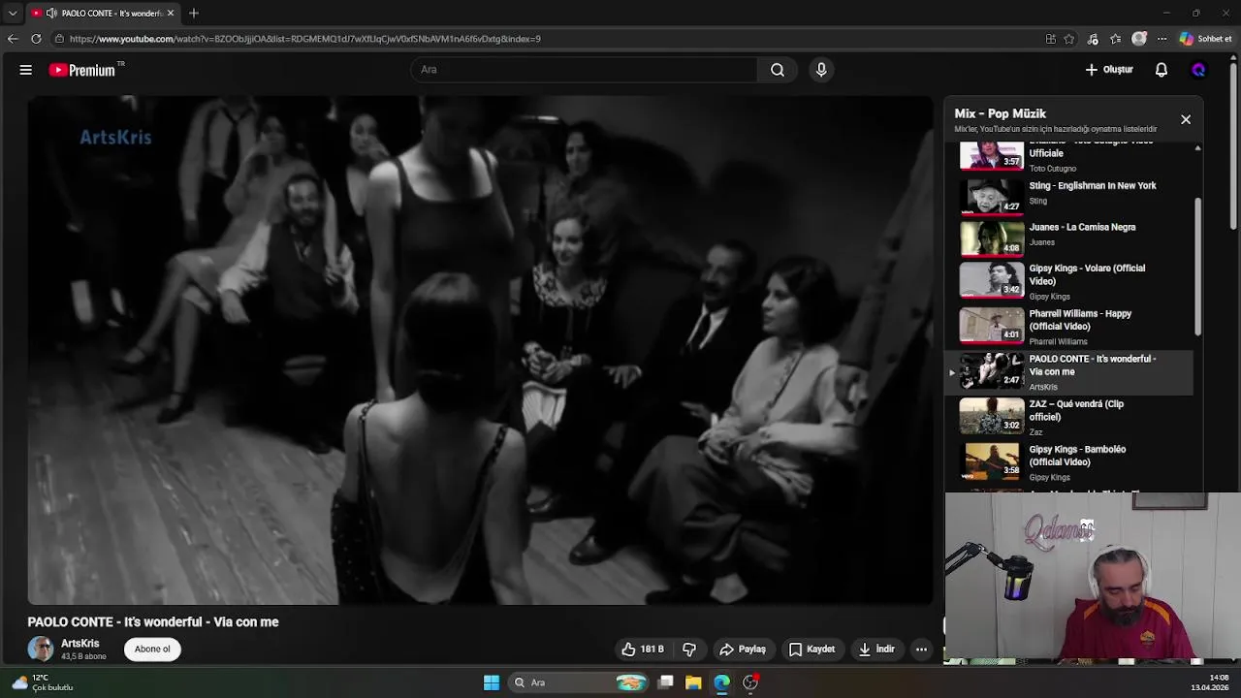Download the video with İndir

[876, 650]
